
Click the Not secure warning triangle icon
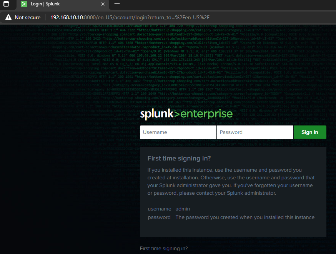point(8,17)
